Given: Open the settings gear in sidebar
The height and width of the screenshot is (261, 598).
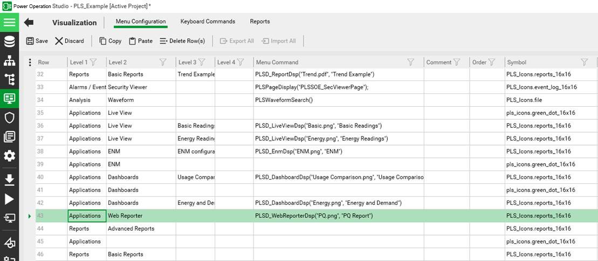Looking at the screenshot, I should pos(10,156).
